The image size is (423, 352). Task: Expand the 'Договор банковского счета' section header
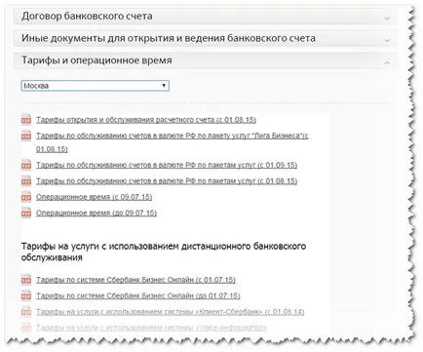tap(206, 17)
